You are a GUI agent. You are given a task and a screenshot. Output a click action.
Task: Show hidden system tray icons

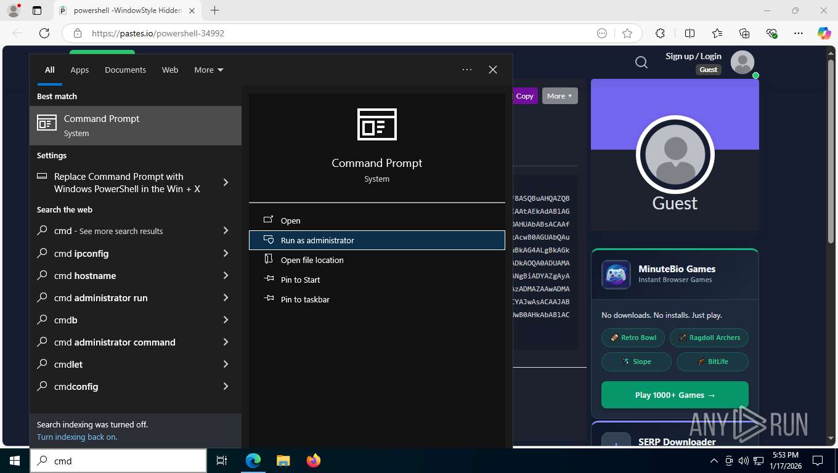(x=714, y=461)
